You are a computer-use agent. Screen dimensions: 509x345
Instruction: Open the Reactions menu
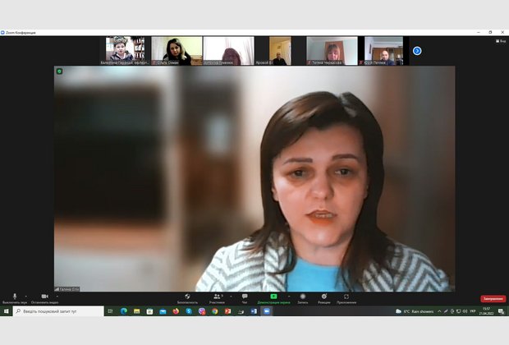pyautogui.click(x=324, y=296)
